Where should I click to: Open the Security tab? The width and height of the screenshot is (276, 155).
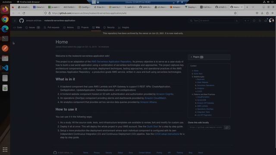(x=109, y=28)
